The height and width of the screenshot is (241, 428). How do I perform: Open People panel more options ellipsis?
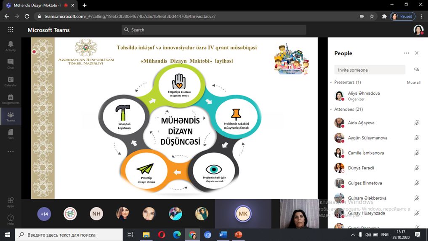click(407, 53)
